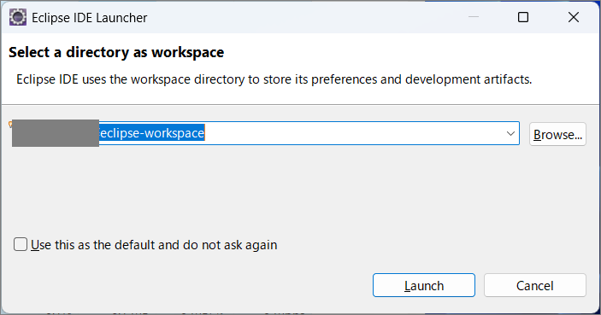The image size is (601, 315).
Task: Click the content assist lightbulb beside workspace field
Action: (x=10, y=124)
